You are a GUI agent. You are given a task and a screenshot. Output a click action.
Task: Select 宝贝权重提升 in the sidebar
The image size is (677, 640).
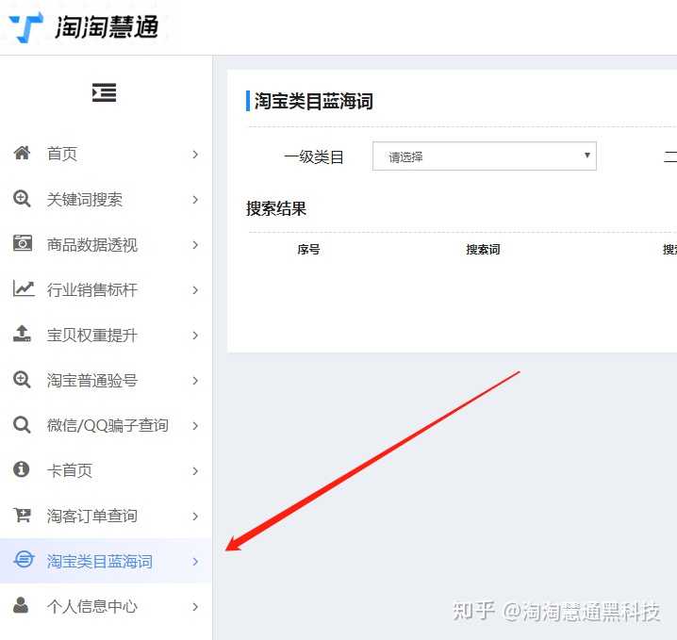tap(106, 335)
